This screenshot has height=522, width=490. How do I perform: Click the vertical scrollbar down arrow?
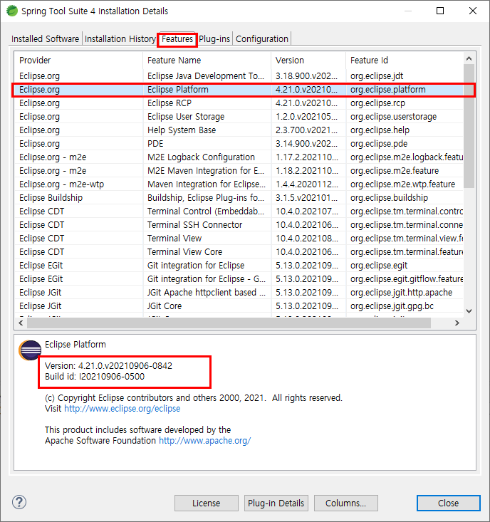[469, 311]
